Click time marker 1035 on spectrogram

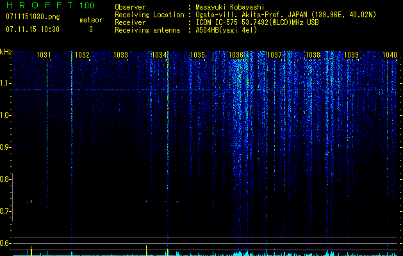point(197,55)
